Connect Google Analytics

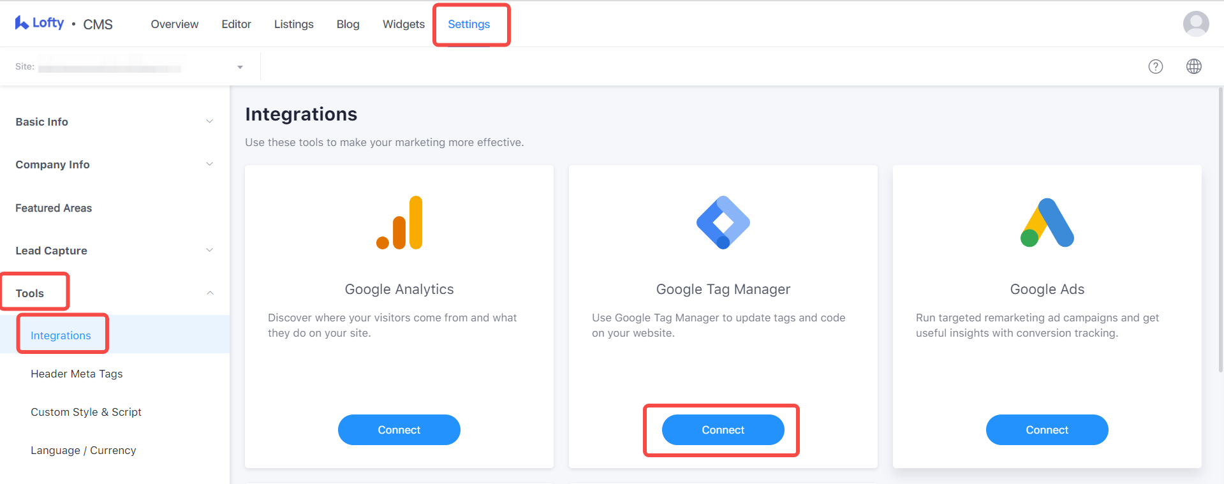pyautogui.click(x=399, y=430)
